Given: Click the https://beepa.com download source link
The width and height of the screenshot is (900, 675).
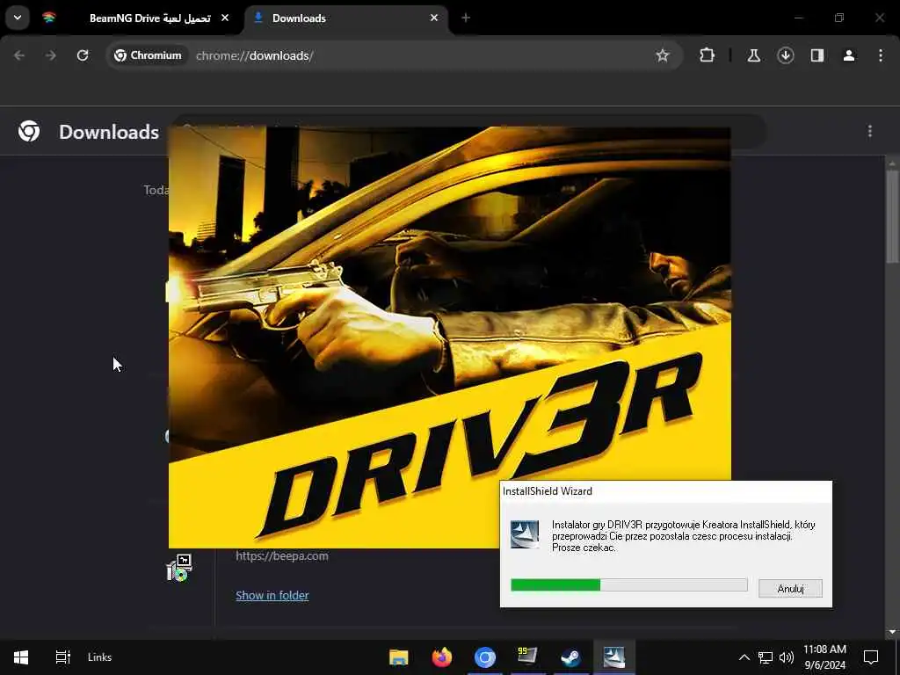Looking at the screenshot, I should pyautogui.click(x=282, y=555).
